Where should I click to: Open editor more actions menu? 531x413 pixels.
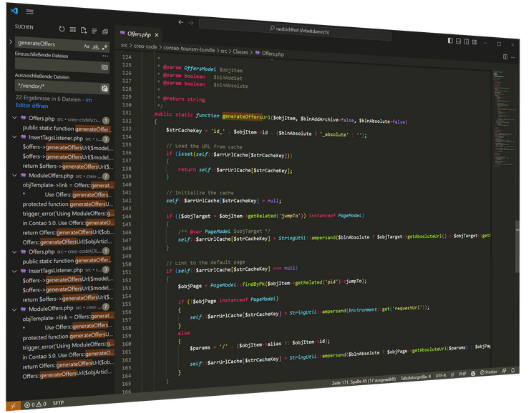pos(513,57)
